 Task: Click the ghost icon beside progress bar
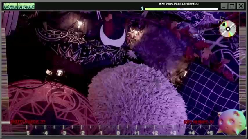point(142,8)
